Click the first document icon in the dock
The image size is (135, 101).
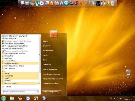pos(22,3)
